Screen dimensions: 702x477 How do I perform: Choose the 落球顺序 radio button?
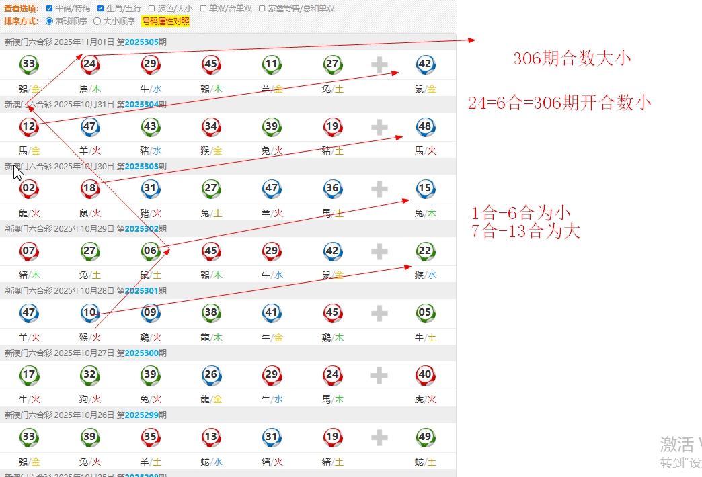[x=50, y=21]
